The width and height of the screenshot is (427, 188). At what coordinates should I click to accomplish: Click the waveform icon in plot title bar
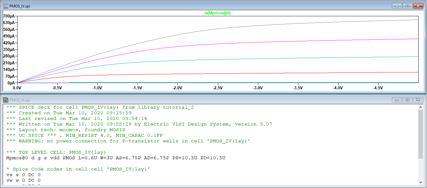5,6
